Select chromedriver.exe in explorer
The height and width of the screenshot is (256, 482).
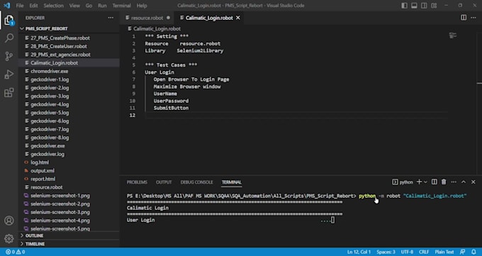[x=69, y=71]
